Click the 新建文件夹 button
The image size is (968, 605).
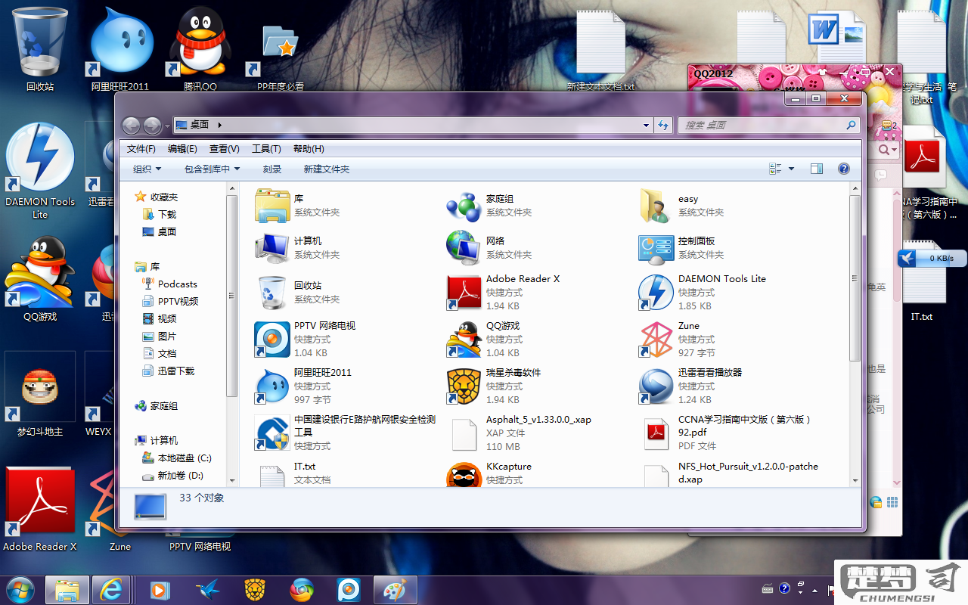click(327, 169)
